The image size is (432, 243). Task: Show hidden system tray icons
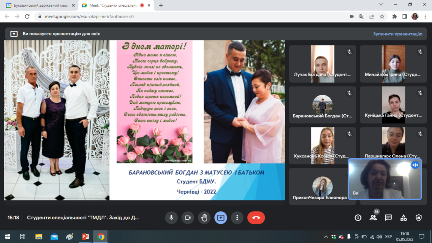click(x=325, y=236)
